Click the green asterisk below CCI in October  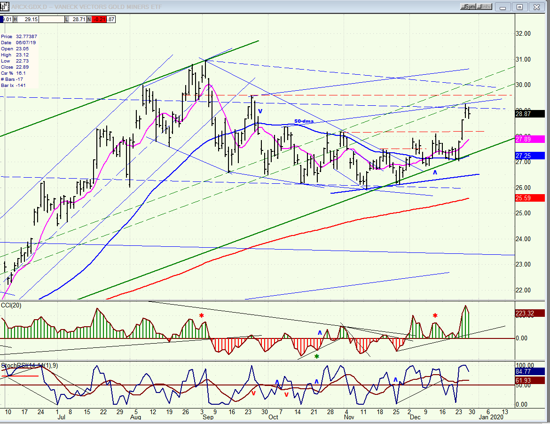pos(317,356)
